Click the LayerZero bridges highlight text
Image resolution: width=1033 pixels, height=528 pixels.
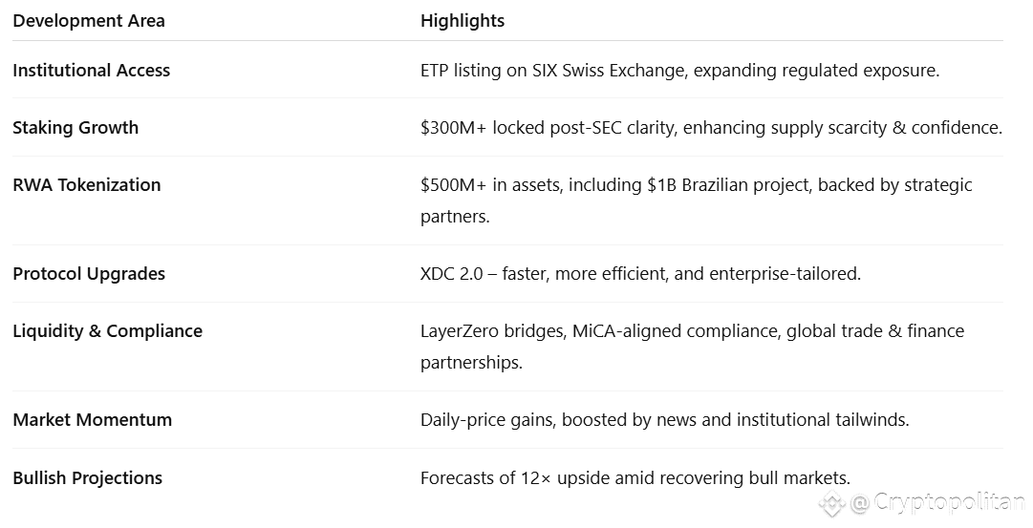pyautogui.click(x=493, y=331)
